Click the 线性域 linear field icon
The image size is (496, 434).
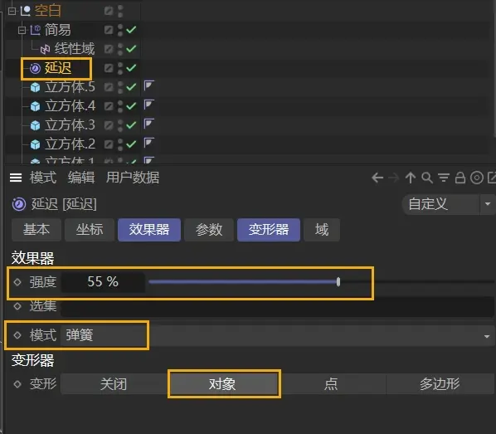[x=46, y=49]
